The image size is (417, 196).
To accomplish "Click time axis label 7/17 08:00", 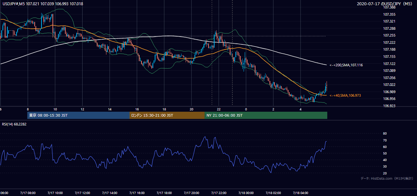I will [27, 193].
